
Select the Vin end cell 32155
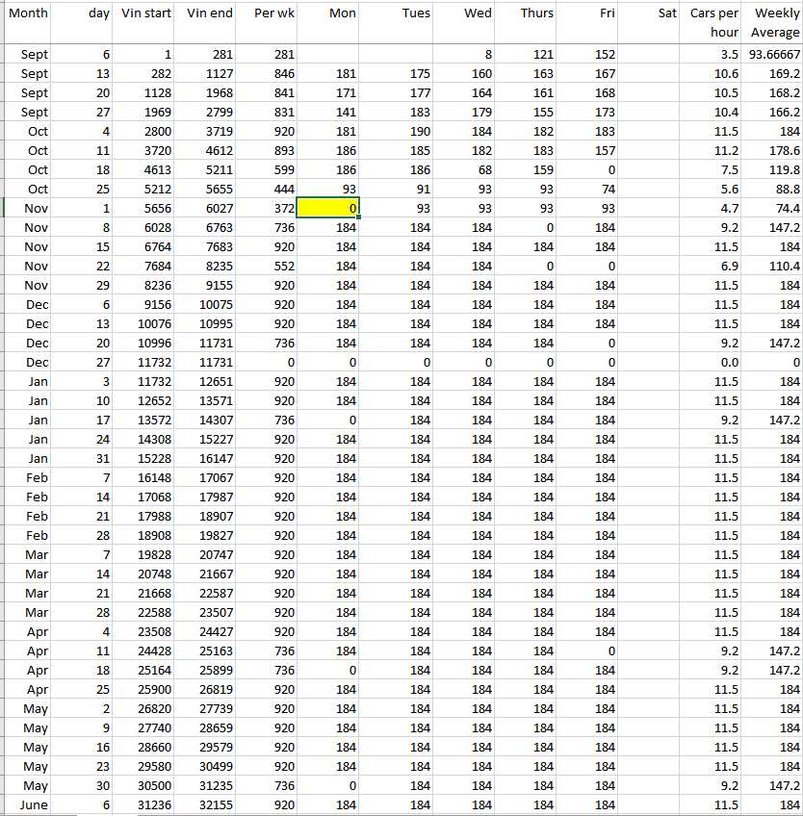coord(208,805)
